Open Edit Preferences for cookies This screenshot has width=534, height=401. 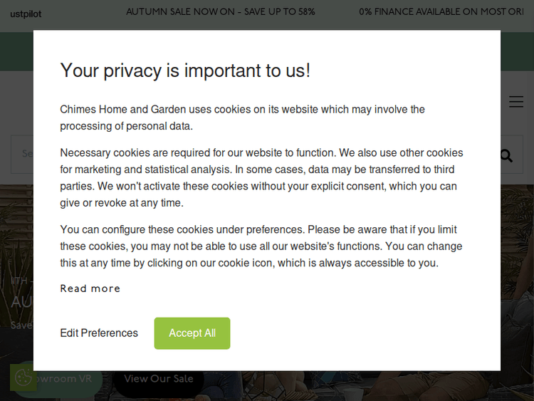(x=99, y=333)
